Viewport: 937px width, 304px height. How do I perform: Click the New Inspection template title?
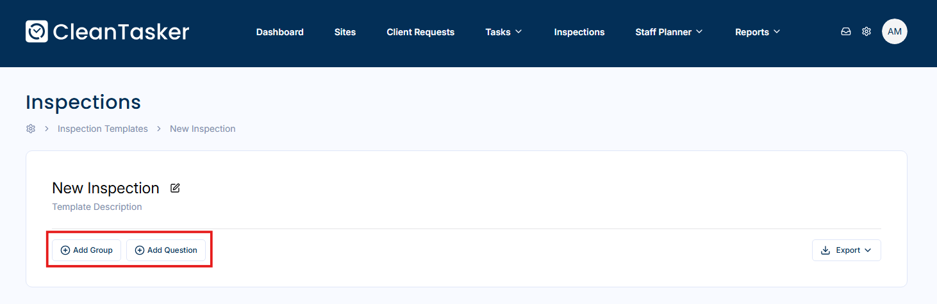point(106,188)
